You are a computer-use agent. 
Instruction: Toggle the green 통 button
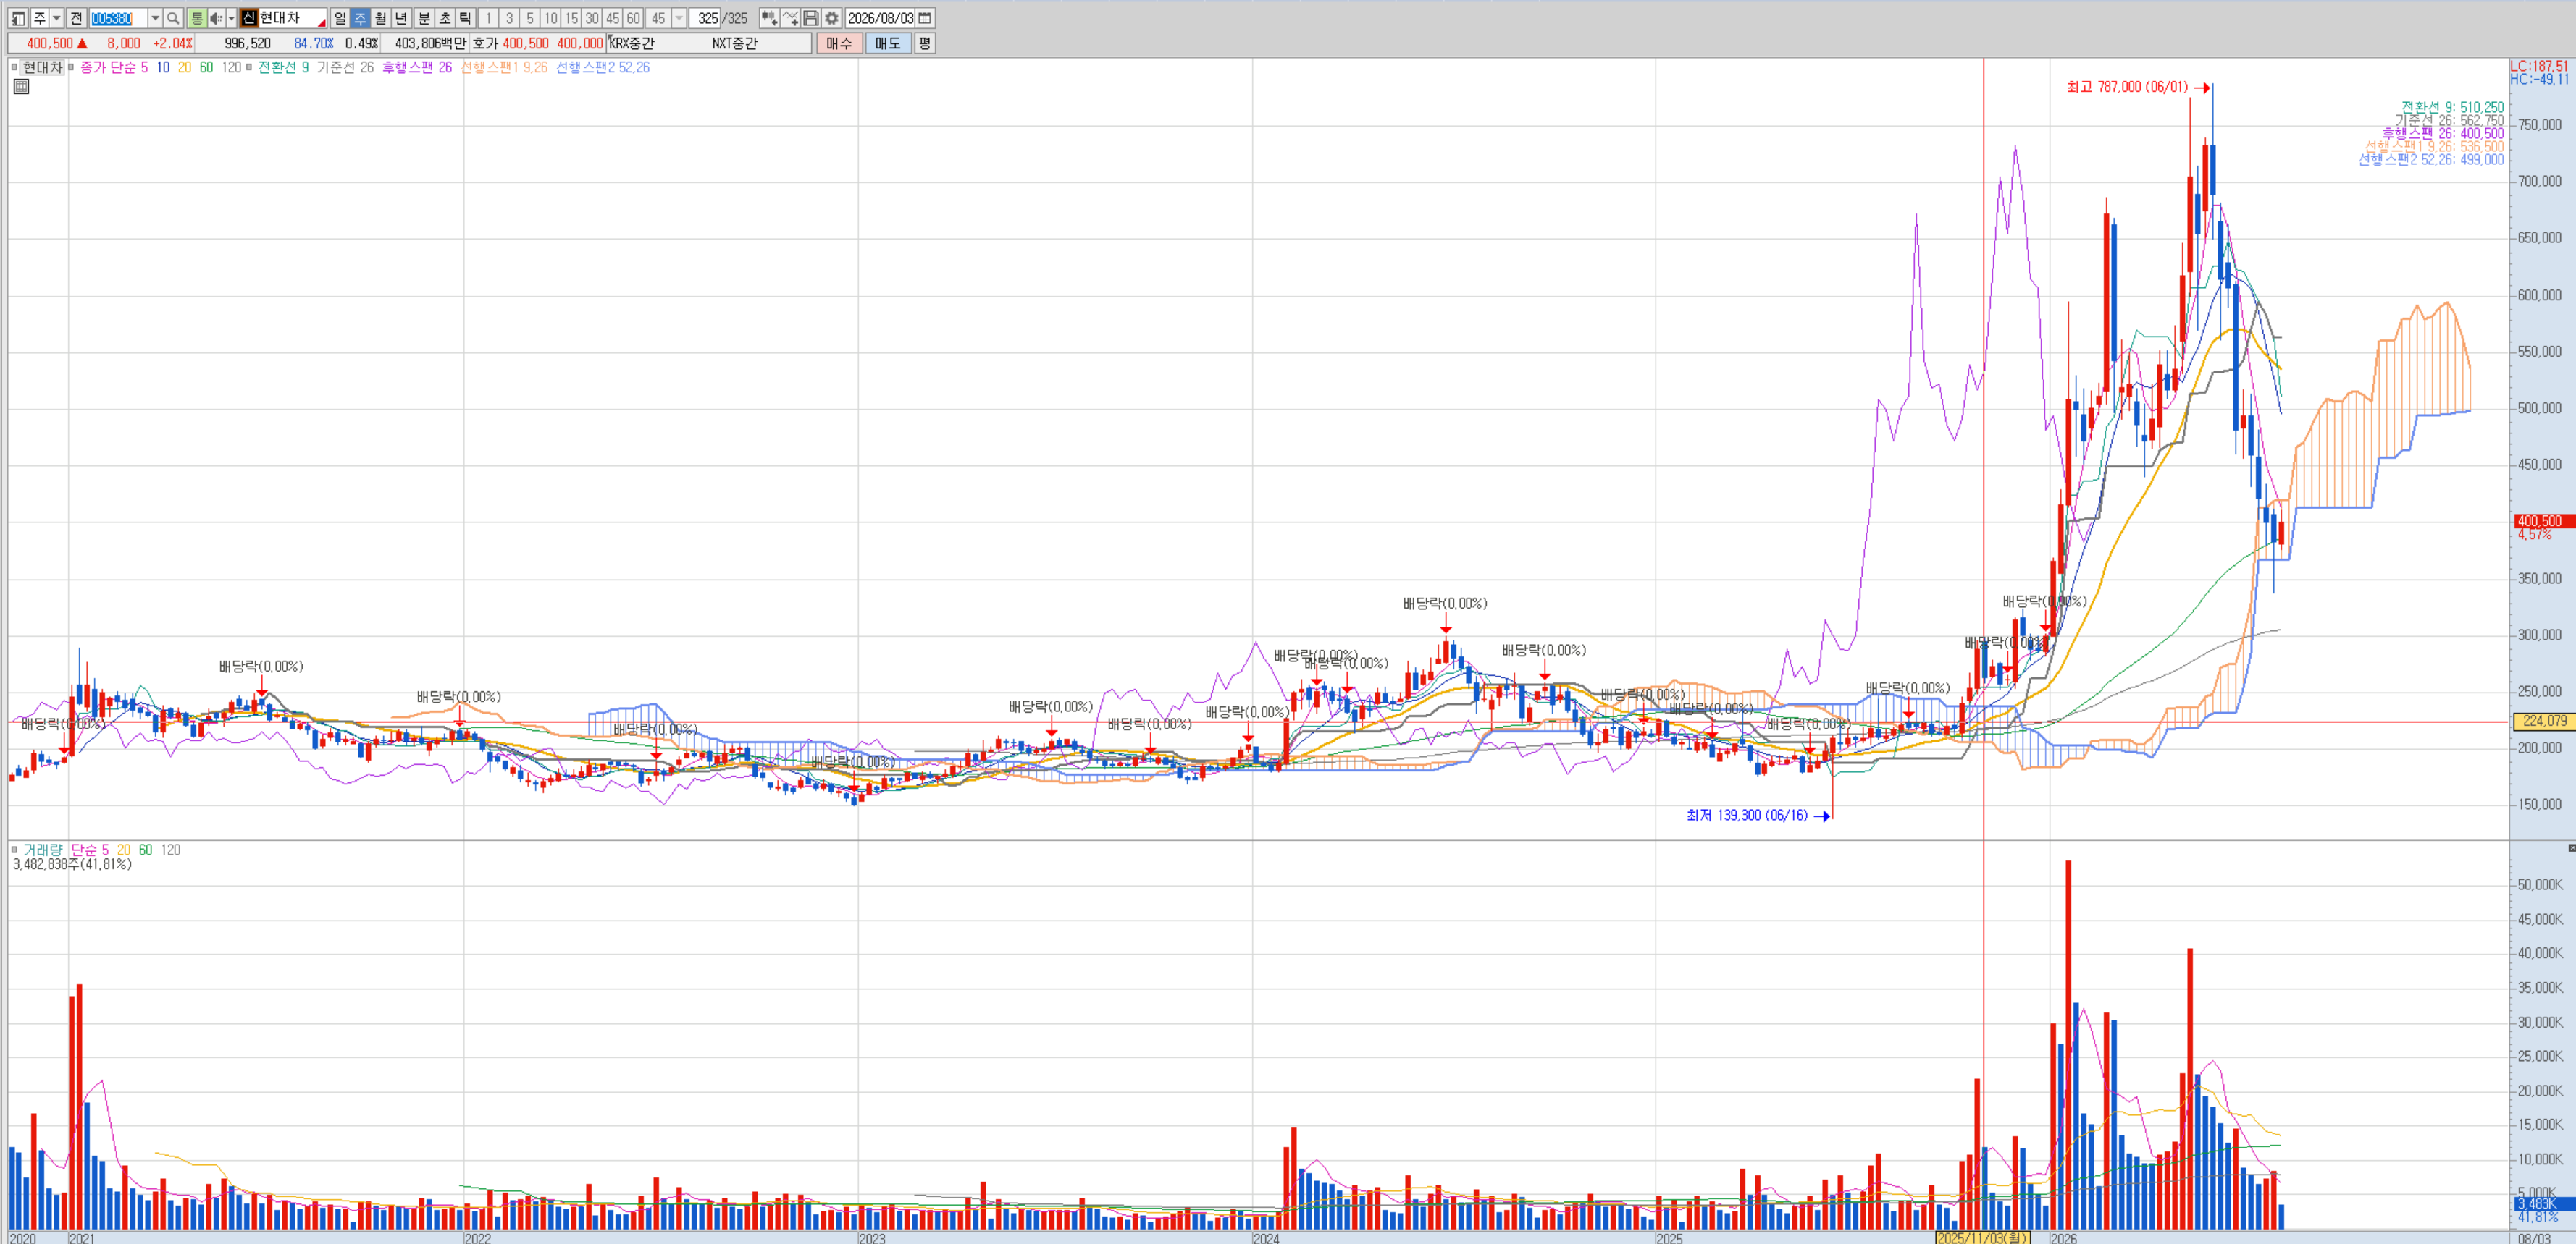(196, 18)
